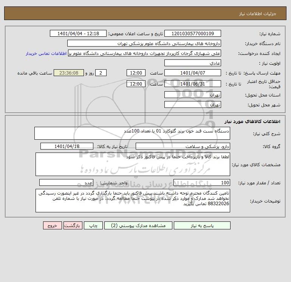
Task: Click the تعداد / مقدار مورد نیاز label
Action: click(259, 183)
